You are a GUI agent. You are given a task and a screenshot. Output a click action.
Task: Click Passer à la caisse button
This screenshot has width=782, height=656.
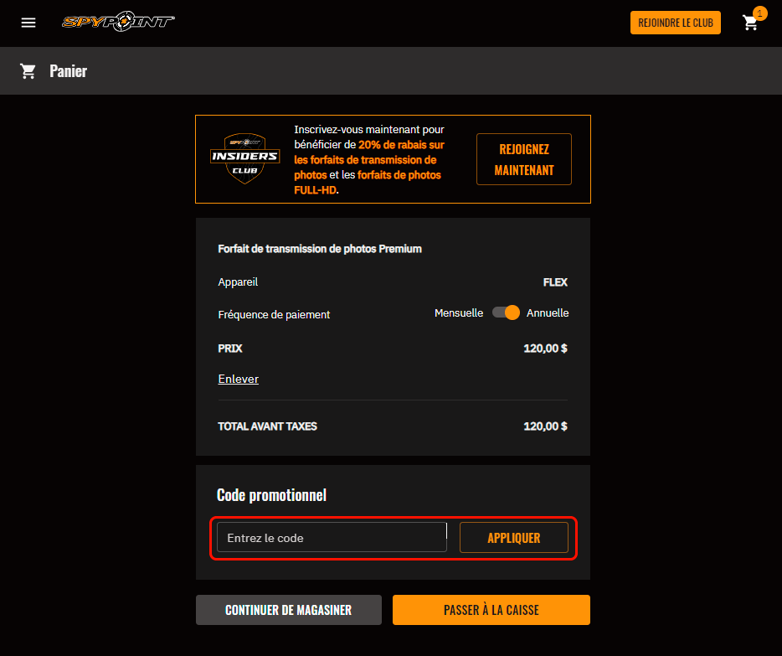[x=491, y=610]
